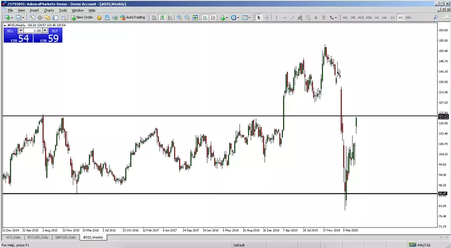The height and width of the screenshot is (248, 451).
Task: Open the File menu
Action: pyautogui.click(x=11, y=11)
